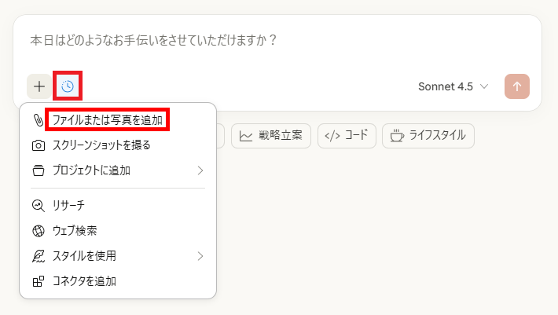Click the camera icon for スクリーンショットを撮る

click(x=38, y=145)
